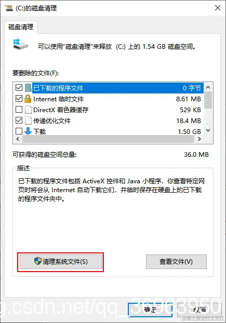Check the 下载 checkbox
The image size is (226, 323).
coord(19,131)
